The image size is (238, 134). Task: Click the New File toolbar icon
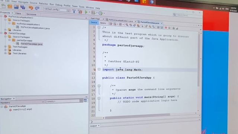point(3,6)
